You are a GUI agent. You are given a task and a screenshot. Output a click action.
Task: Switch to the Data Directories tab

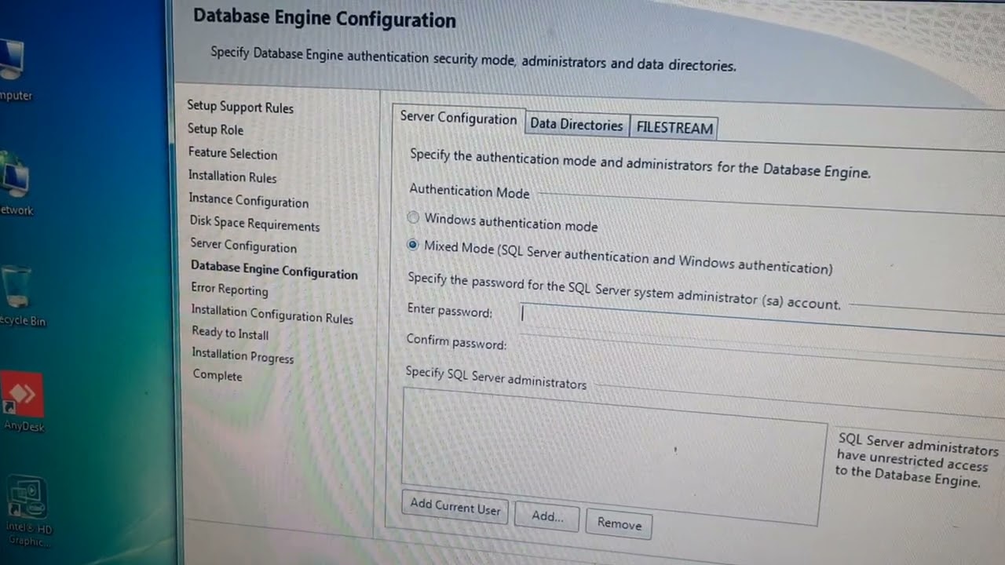coord(576,125)
